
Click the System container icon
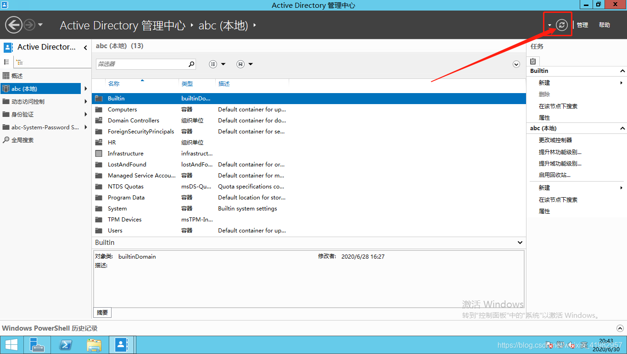point(99,209)
